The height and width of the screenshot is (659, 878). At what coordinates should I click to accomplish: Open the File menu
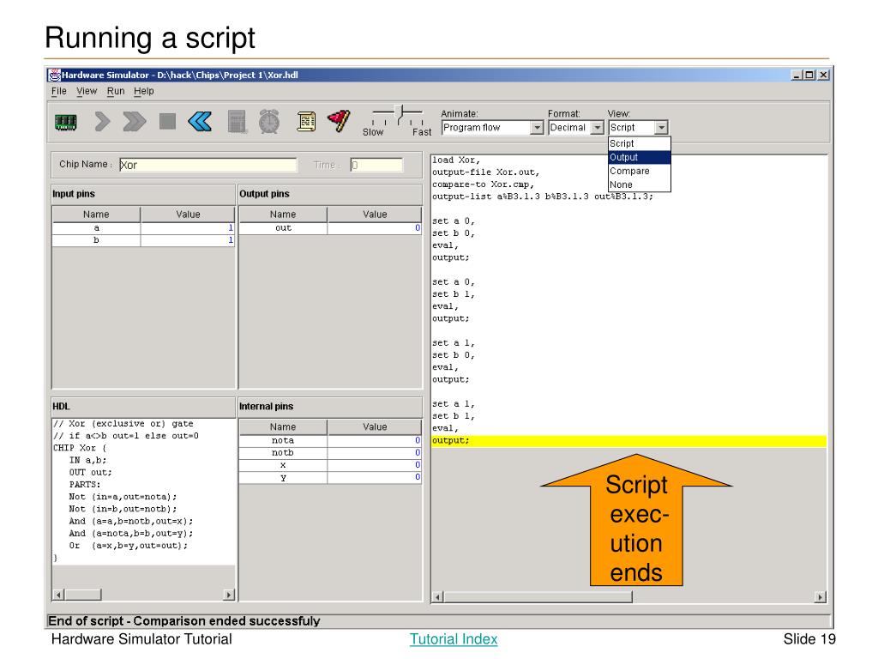[x=59, y=91]
